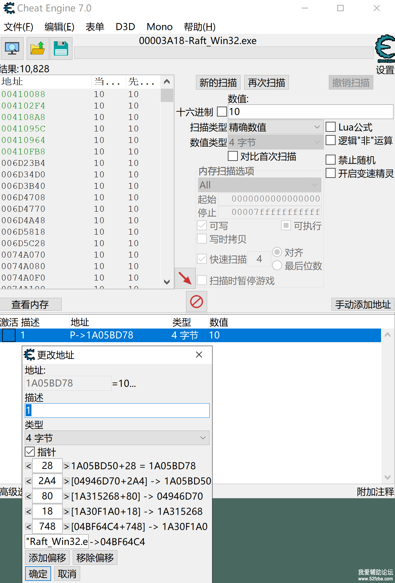This screenshot has width=395, height=583.
Task: Confirm the dialog with 确定
Action: click(38, 574)
